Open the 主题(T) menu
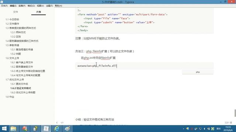Screen dimensions: 236x132 49,6
